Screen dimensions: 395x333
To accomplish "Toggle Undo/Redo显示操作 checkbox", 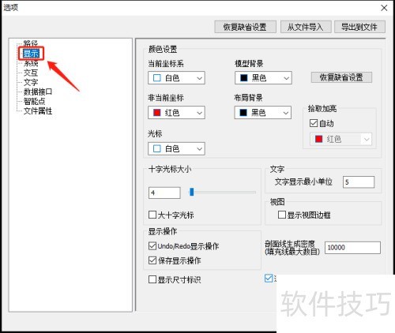I will click(x=152, y=246).
